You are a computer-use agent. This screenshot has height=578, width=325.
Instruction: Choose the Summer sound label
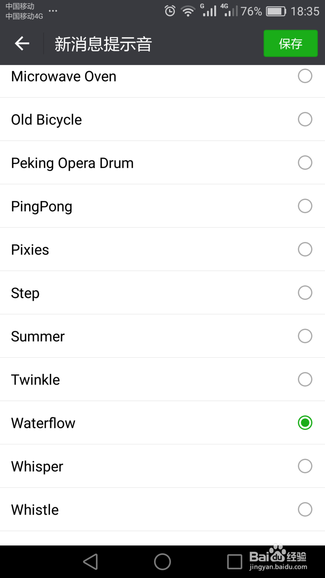point(38,336)
